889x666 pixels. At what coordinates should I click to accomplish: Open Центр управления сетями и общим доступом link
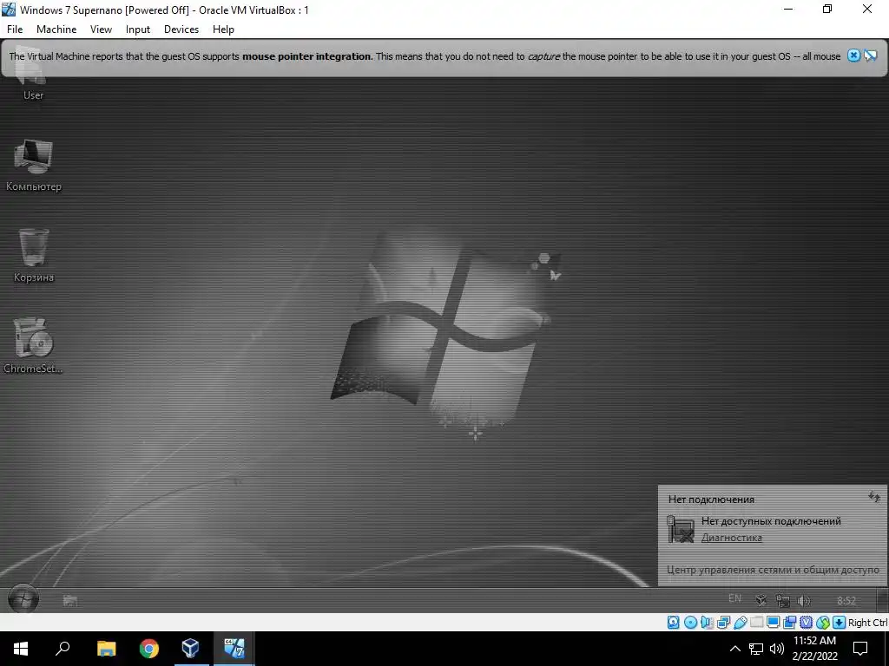pyautogui.click(x=773, y=570)
